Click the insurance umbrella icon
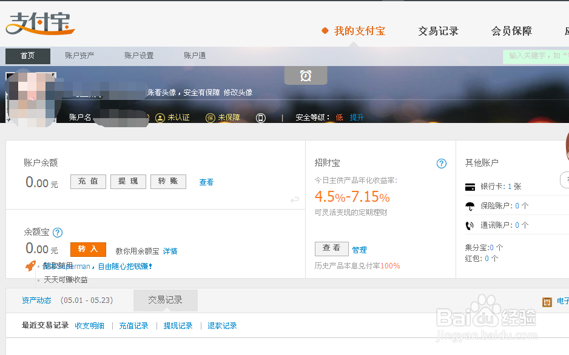The image size is (569, 355). (x=470, y=206)
